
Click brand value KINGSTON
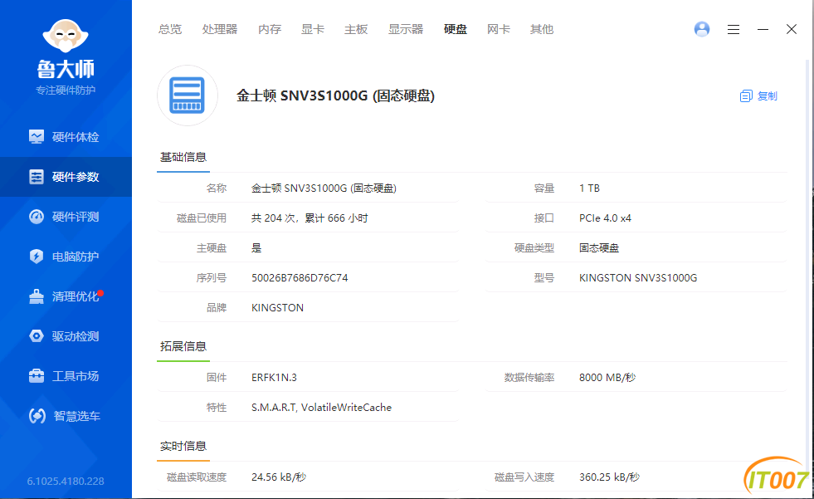pos(277,308)
